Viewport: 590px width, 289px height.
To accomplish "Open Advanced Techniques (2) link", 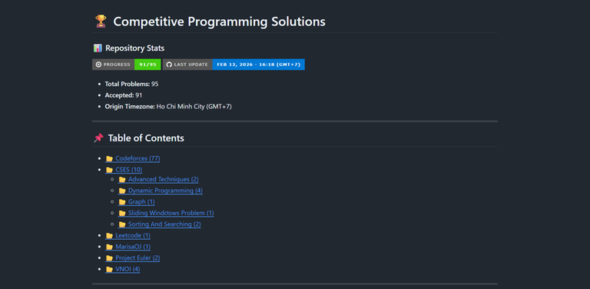I will point(158,179).
